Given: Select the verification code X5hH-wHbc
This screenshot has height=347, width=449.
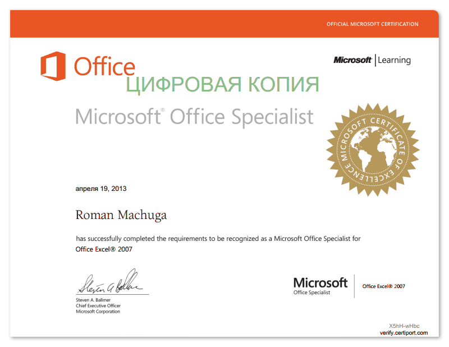Looking at the screenshot, I should coord(404,326).
